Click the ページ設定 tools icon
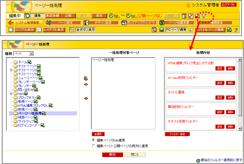 coord(48,23)
